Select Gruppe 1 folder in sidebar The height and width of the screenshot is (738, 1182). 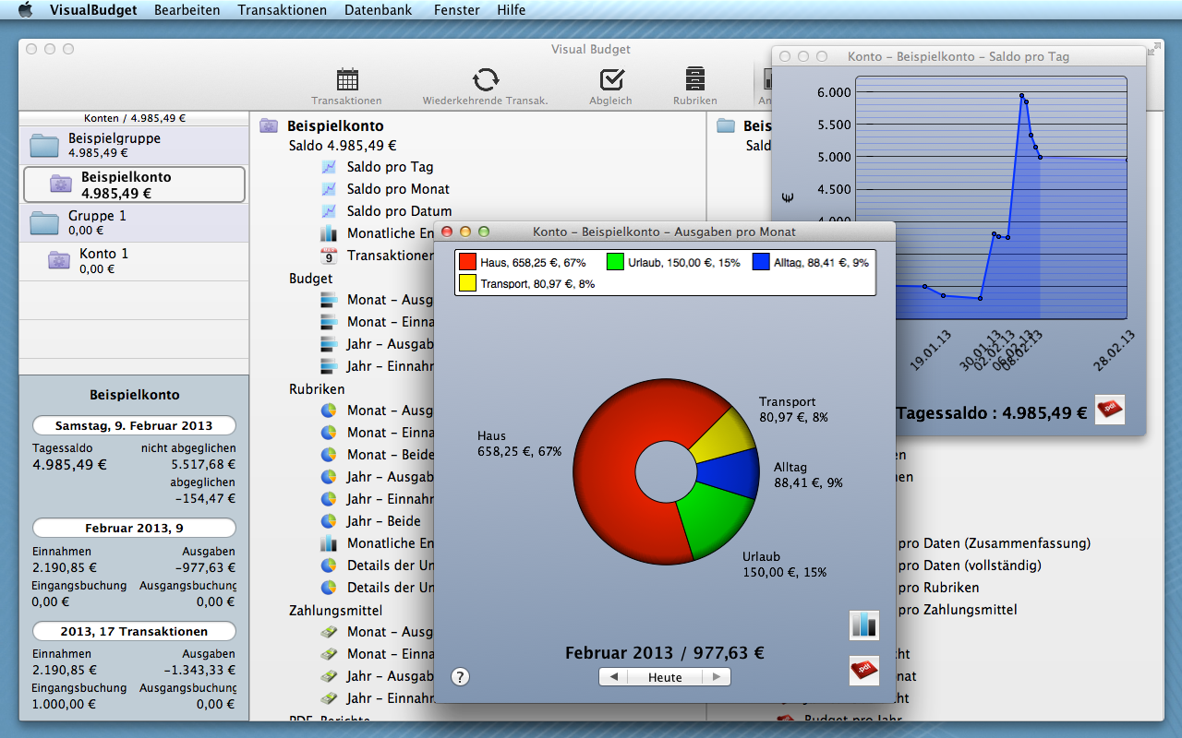134,223
